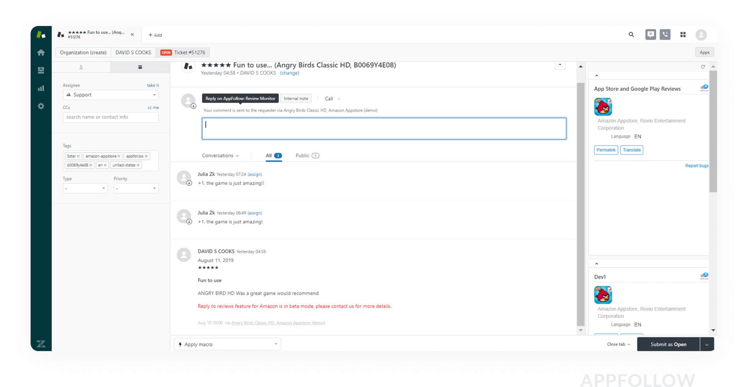Go to Home dashboard in sidebar
This screenshot has width=748, height=387.
[41, 53]
